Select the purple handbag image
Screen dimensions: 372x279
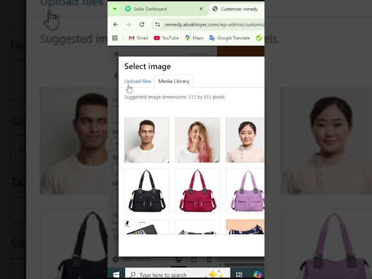pos(245,191)
